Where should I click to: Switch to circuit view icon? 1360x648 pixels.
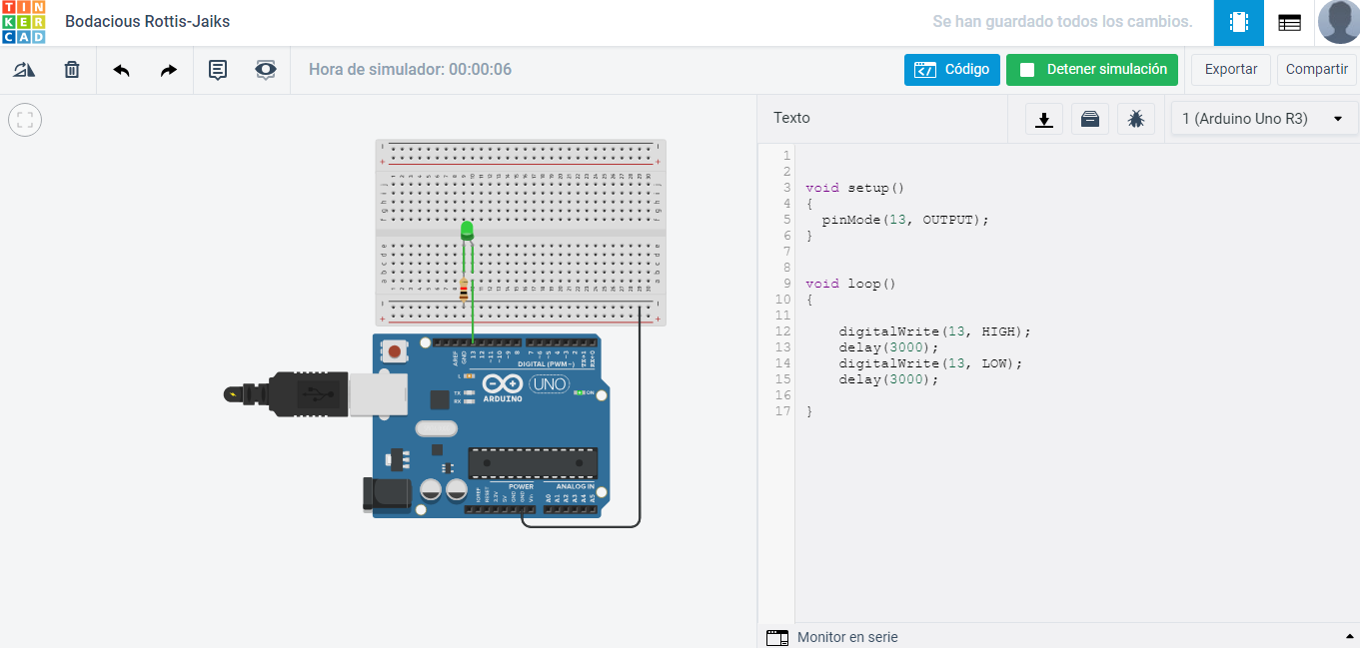point(1239,22)
